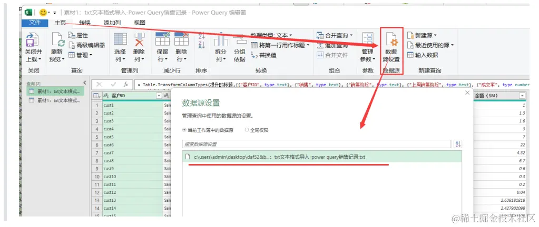539x227 pixels.
Task: Select the first query 素材1 in the Queries pane
Action: tap(55, 91)
